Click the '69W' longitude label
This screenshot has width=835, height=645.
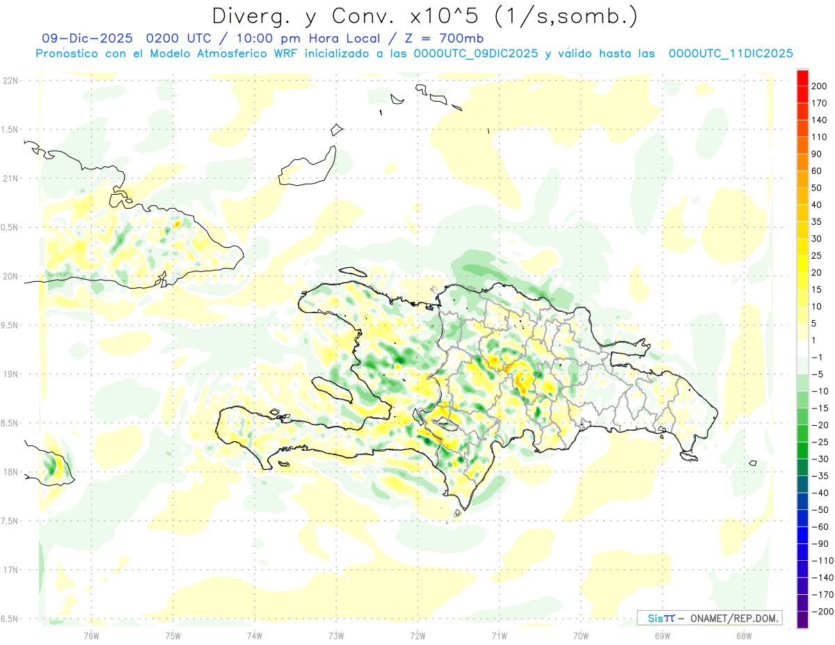click(662, 635)
